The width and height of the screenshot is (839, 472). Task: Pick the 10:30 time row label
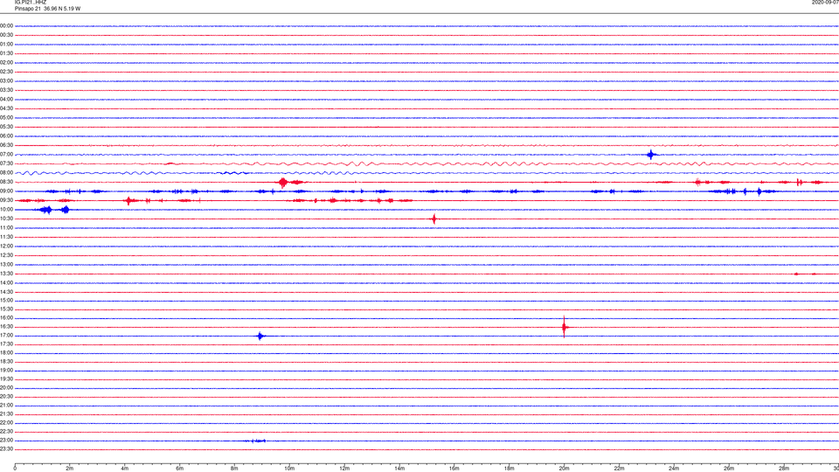tap(6, 219)
